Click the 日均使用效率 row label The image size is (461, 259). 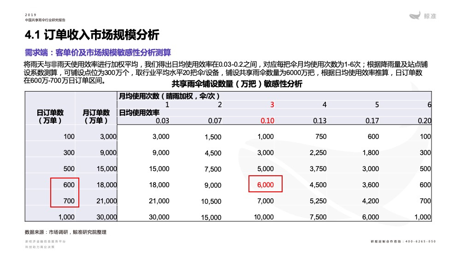(139, 113)
